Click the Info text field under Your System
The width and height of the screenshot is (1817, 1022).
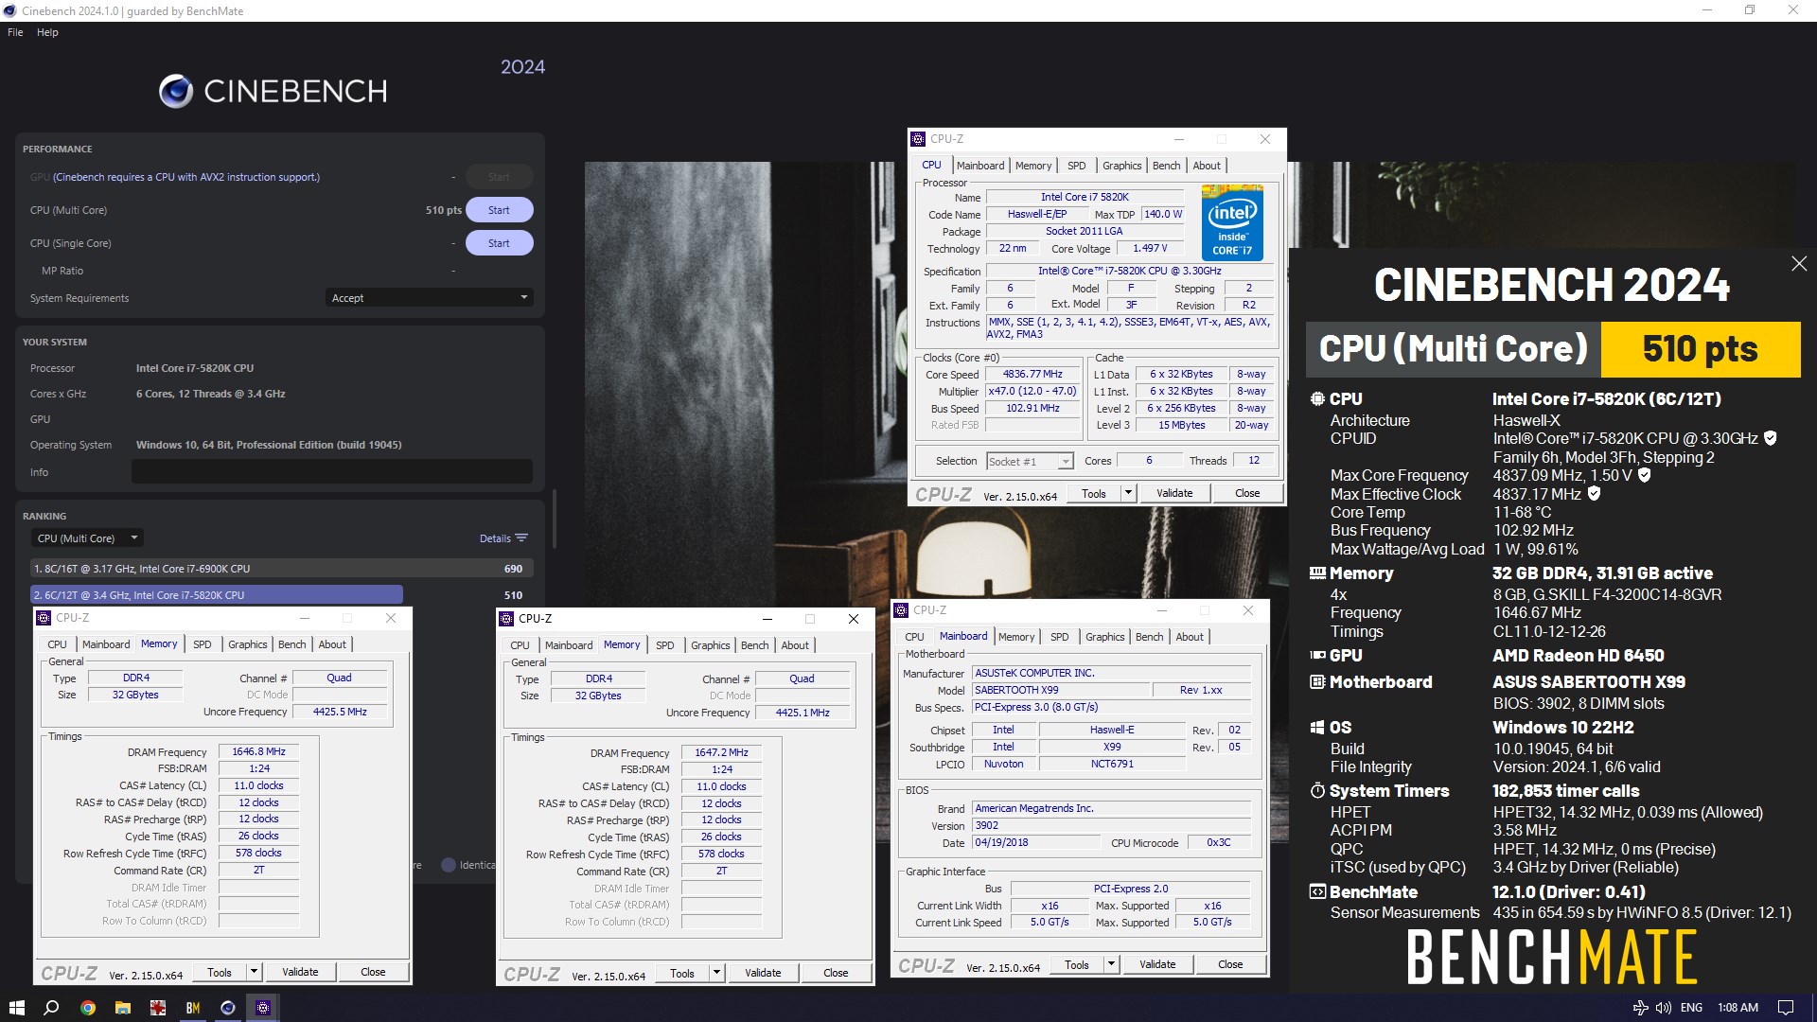[x=331, y=471]
